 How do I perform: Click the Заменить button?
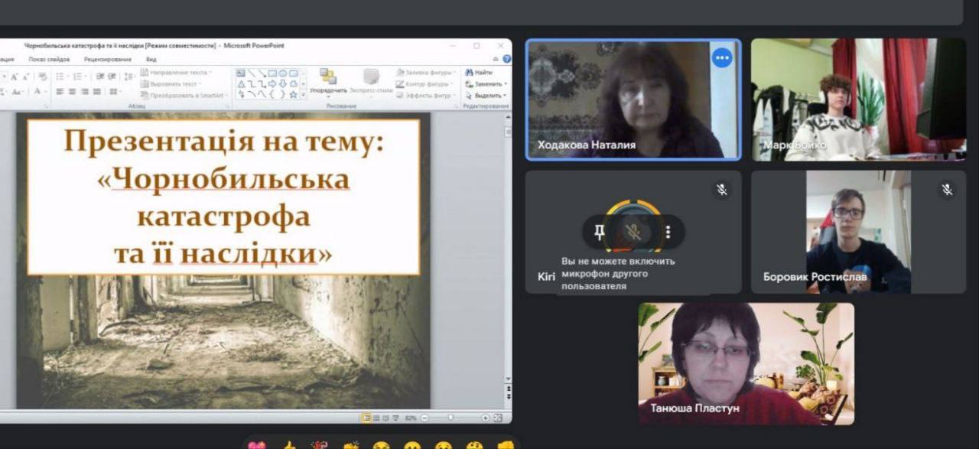click(485, 84)
